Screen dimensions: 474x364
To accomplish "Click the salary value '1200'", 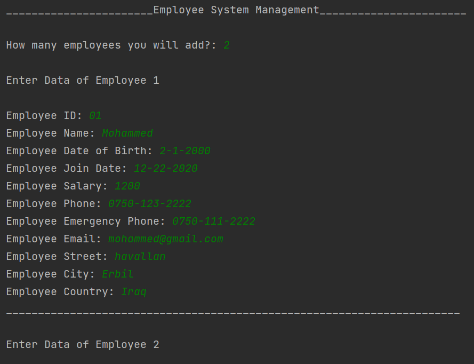I will pyautogui.click(x=127, y=186).
